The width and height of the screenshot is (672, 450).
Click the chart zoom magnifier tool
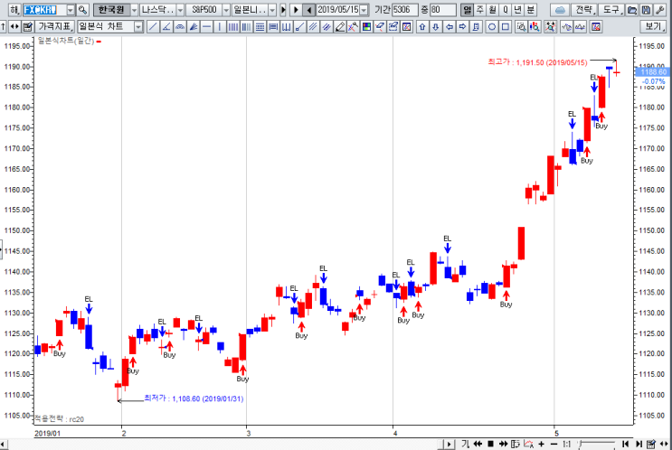521,27
